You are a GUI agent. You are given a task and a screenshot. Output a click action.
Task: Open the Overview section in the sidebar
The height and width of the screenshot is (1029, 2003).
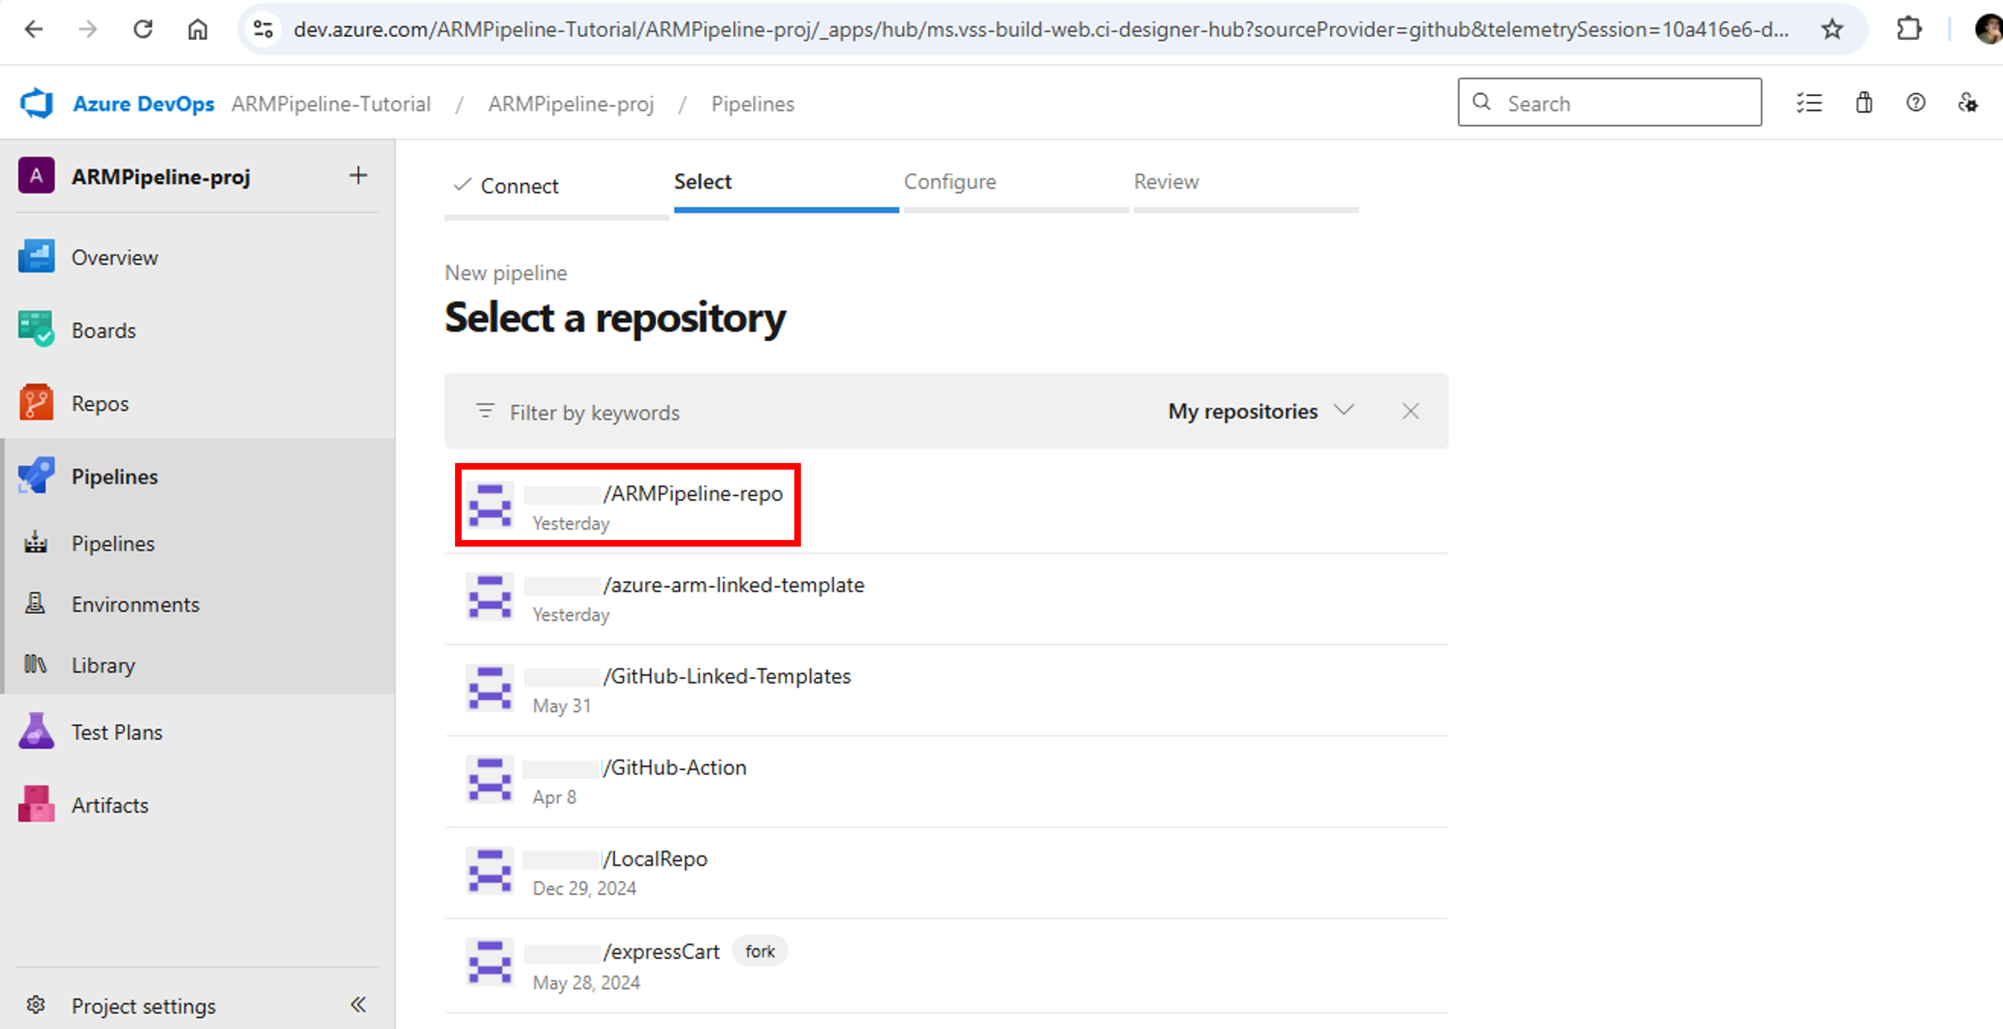click(115, 257)
